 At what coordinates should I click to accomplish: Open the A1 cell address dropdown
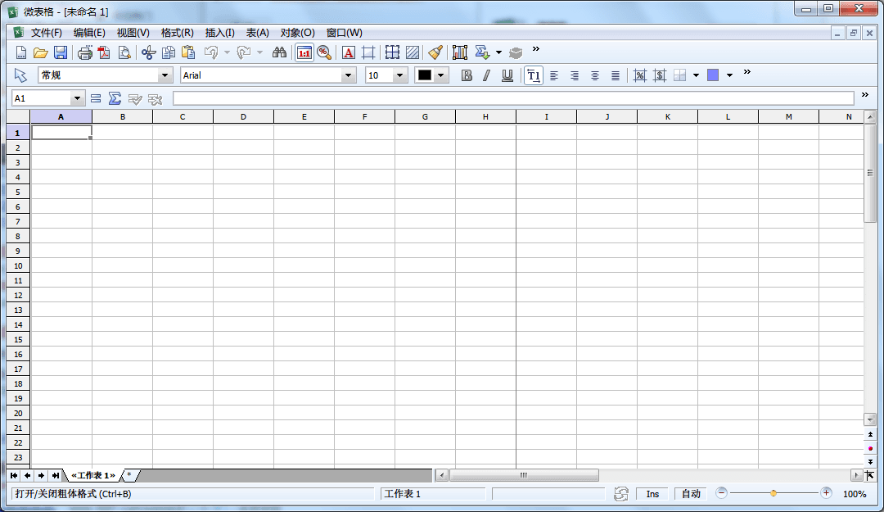(77, 98)
